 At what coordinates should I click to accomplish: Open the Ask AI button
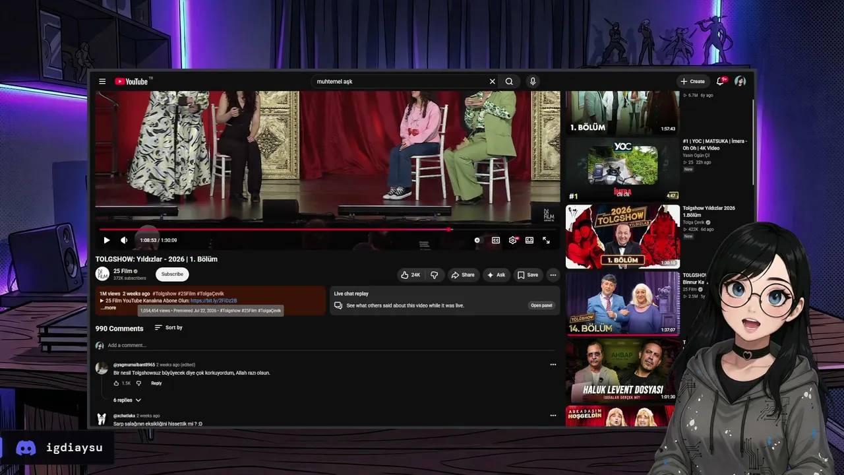tap(497, 275)
